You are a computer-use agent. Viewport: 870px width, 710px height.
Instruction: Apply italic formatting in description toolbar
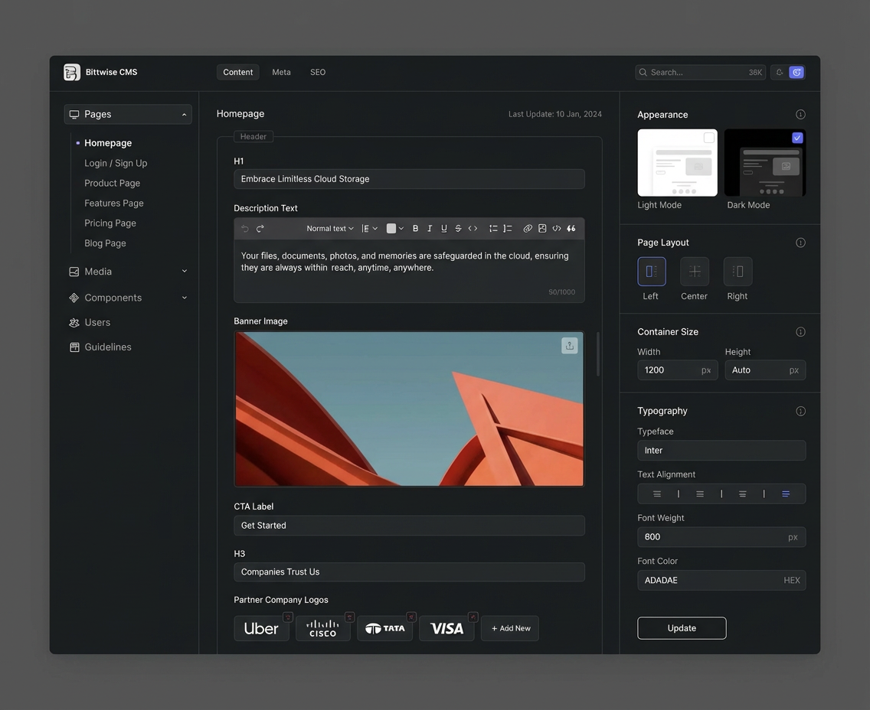pos(430,229)
